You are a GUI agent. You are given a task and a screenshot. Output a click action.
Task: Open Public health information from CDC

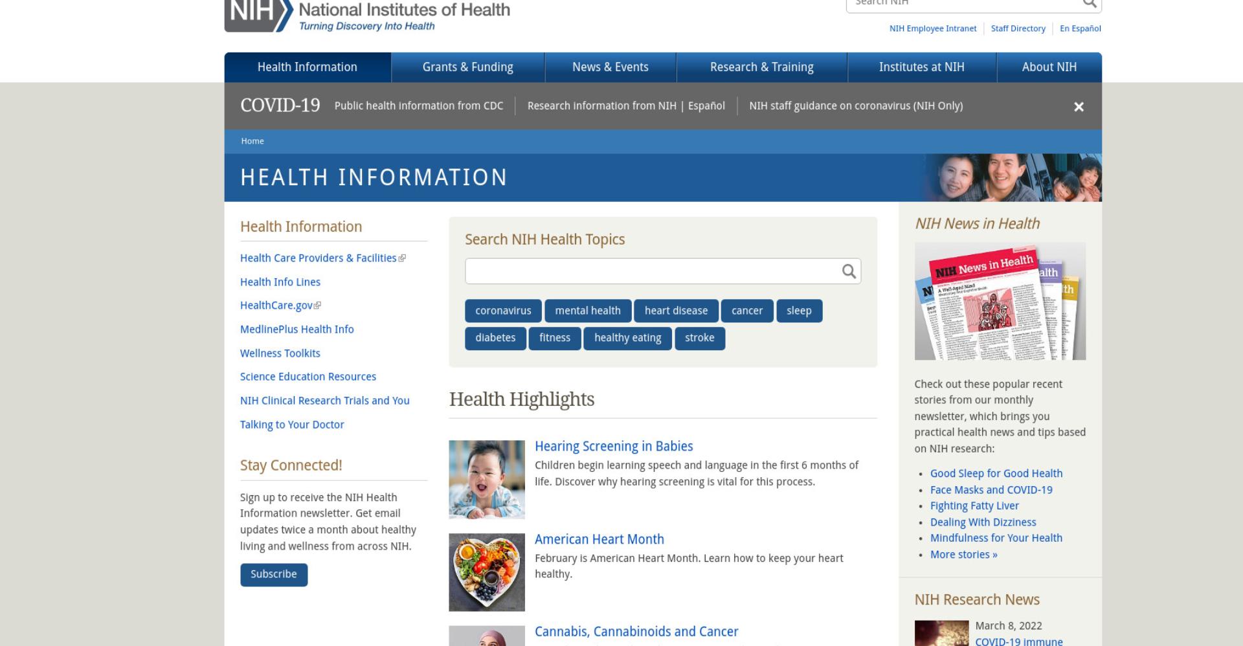tap(419, 106)
